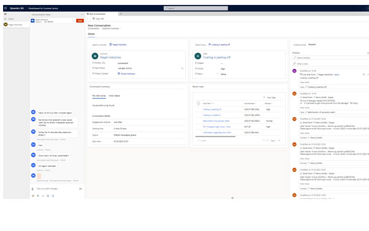
Task: Click the Search timeline field
Action: point(331,58)
